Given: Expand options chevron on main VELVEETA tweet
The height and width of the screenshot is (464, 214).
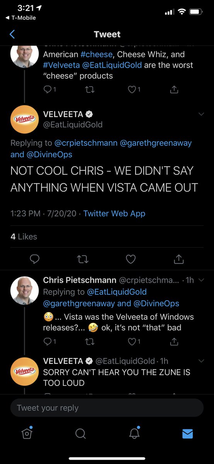Looking at the screenshot, I should tap(201, 114).
